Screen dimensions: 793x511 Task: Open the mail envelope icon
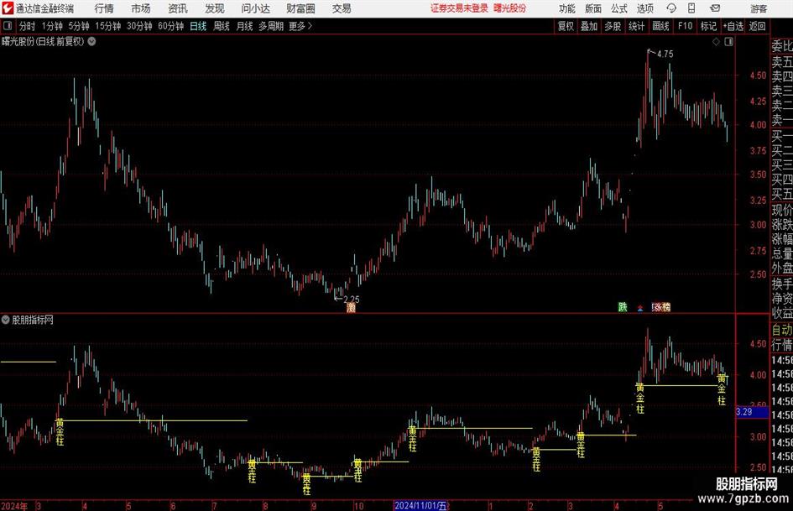pos(715,8)
